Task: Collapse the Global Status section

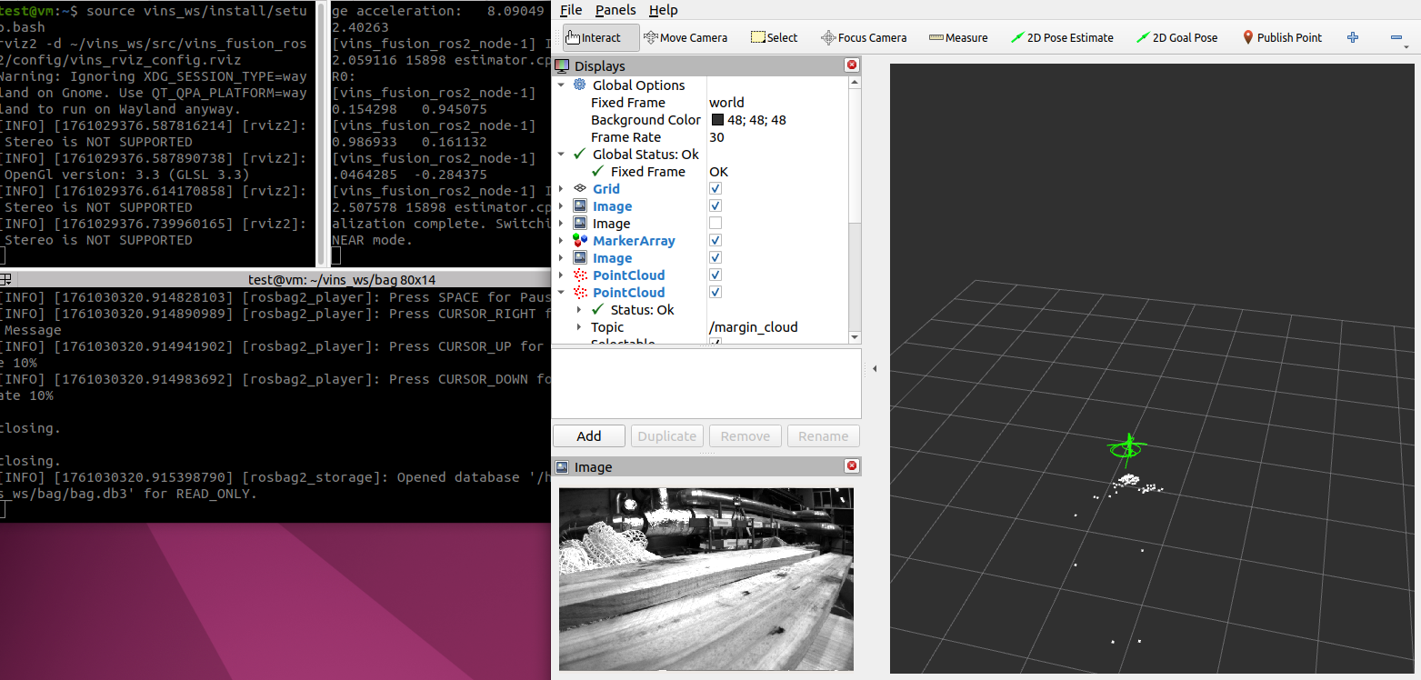Action: pyautogui.click(x=562, y=154)
